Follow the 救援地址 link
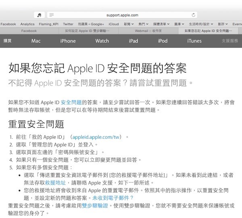 (55, 183)
